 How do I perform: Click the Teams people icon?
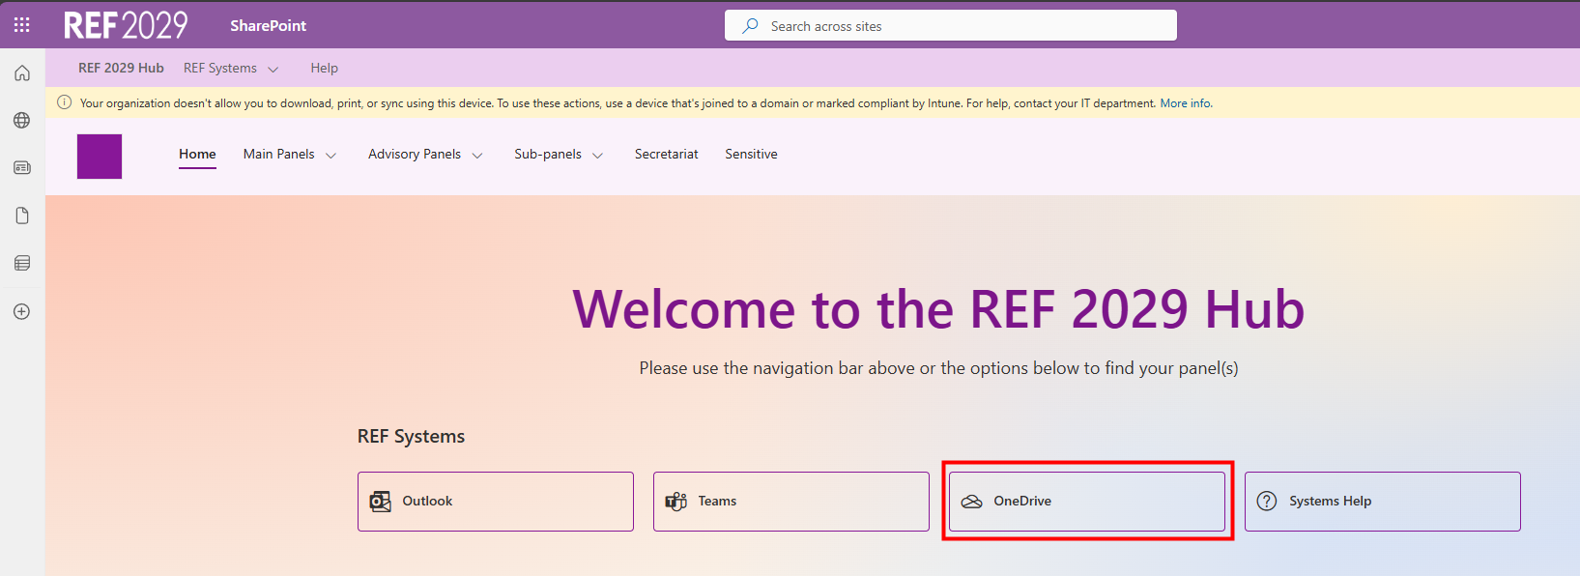coord(676,502)
